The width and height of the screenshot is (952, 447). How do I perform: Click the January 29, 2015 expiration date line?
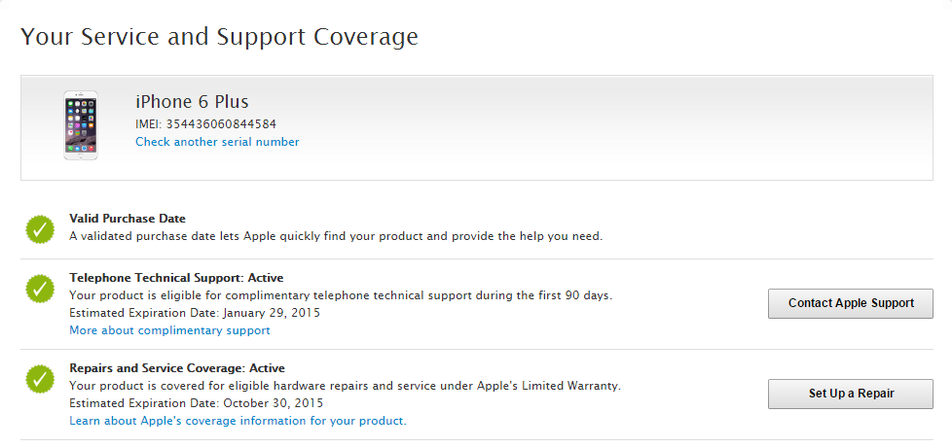[x=195, y=313]
